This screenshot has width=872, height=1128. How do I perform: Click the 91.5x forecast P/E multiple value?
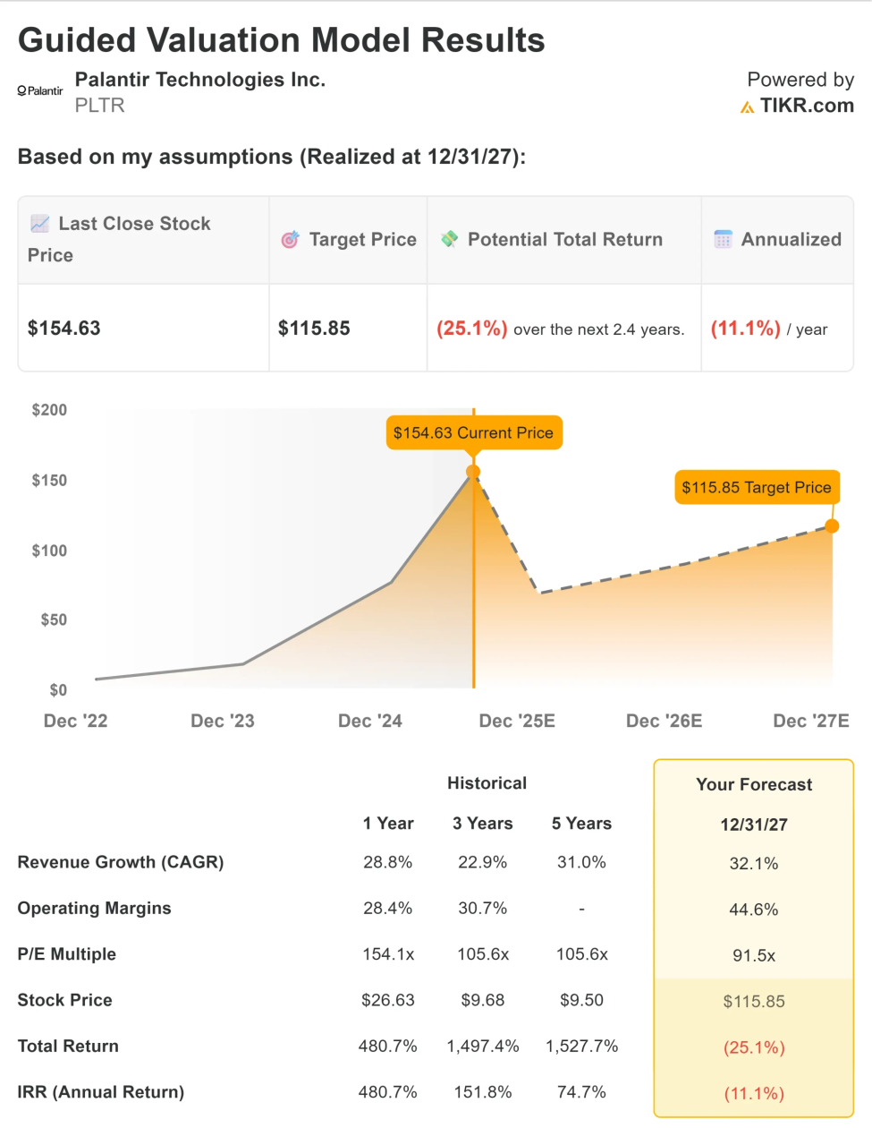(754, 956)
